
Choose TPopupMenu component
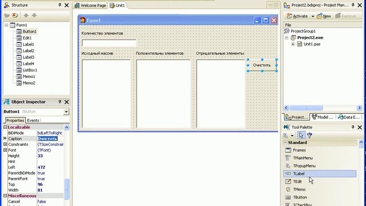click(320, 166)
